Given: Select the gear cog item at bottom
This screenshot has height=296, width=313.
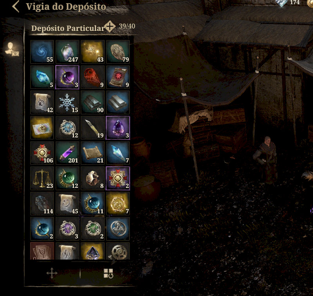Looking at the screenshot, I should point(118,251).
